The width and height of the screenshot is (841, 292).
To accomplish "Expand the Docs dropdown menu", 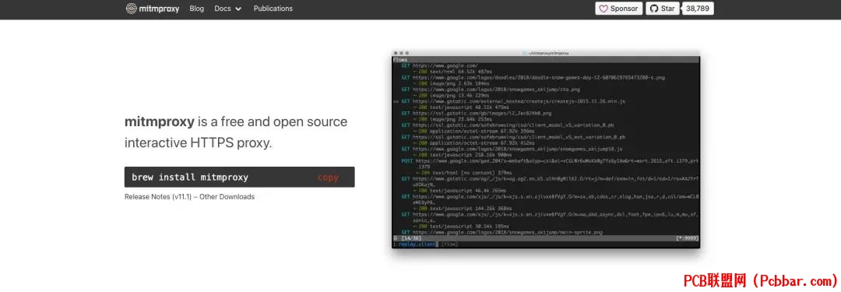I will click(x=228, y=9).
